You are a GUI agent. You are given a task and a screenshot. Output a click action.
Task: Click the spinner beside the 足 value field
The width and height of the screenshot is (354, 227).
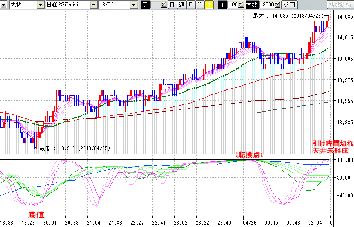tap(164, 5)
